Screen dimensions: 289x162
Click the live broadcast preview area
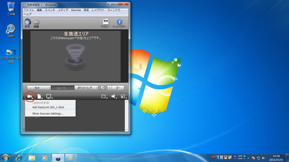coord(76,56)
